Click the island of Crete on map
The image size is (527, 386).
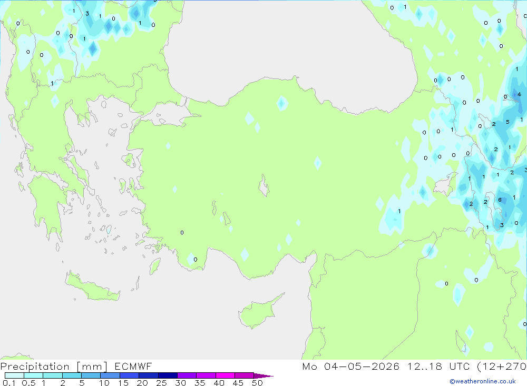click(92, 286)
